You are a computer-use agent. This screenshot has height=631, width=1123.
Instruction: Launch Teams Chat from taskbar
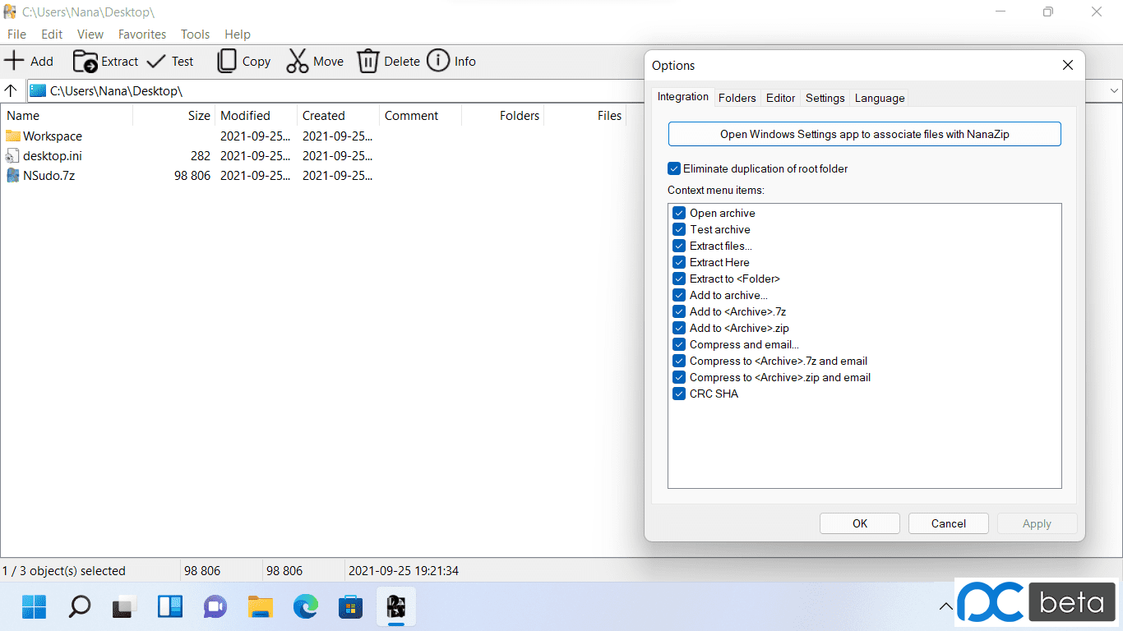coord(215,607)
